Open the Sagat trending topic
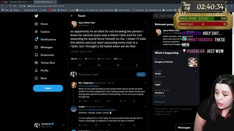This screenshot has width=234, height=131. tap(158, 84)
